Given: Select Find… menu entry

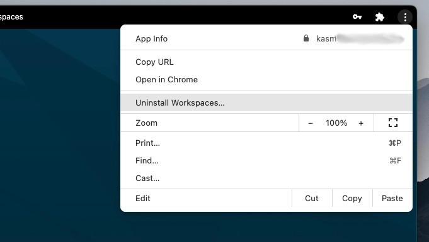Looking at the screenshot, I should 266,161.
